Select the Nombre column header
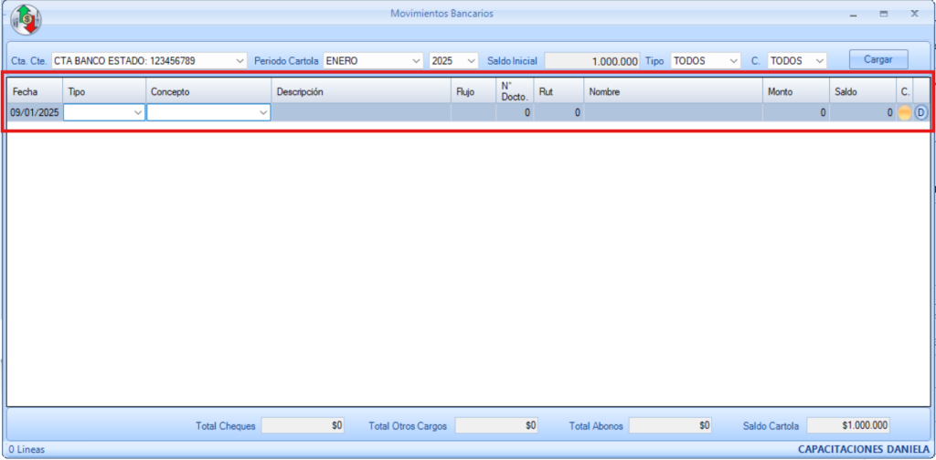This screenshot has width=936, height=460. tap(673, 92)
